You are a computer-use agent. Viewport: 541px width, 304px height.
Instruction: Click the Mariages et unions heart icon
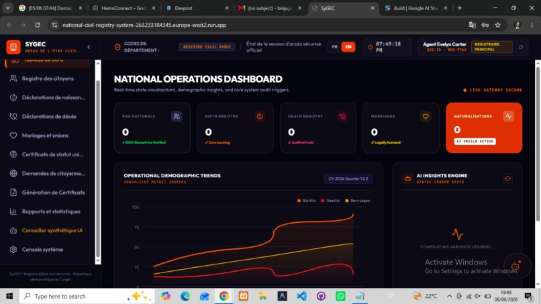pyautogui.click(x=13, y=136)
